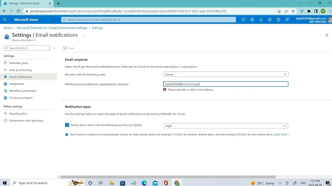Click the Azure search resources bar
332x186 pixels.
click(x=148, y=19)
